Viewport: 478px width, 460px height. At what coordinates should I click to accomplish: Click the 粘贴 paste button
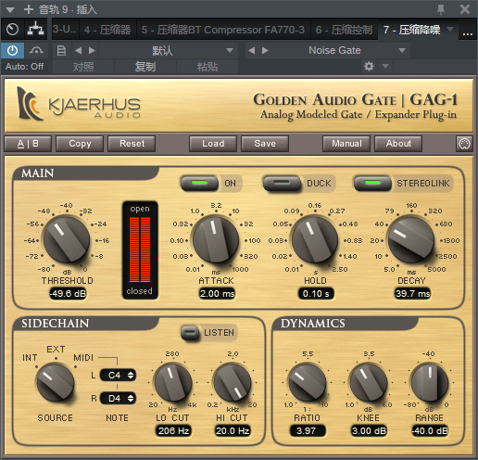(208, 67)
